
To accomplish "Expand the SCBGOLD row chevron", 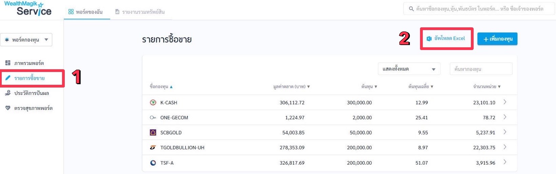I will tap(505, 132).
